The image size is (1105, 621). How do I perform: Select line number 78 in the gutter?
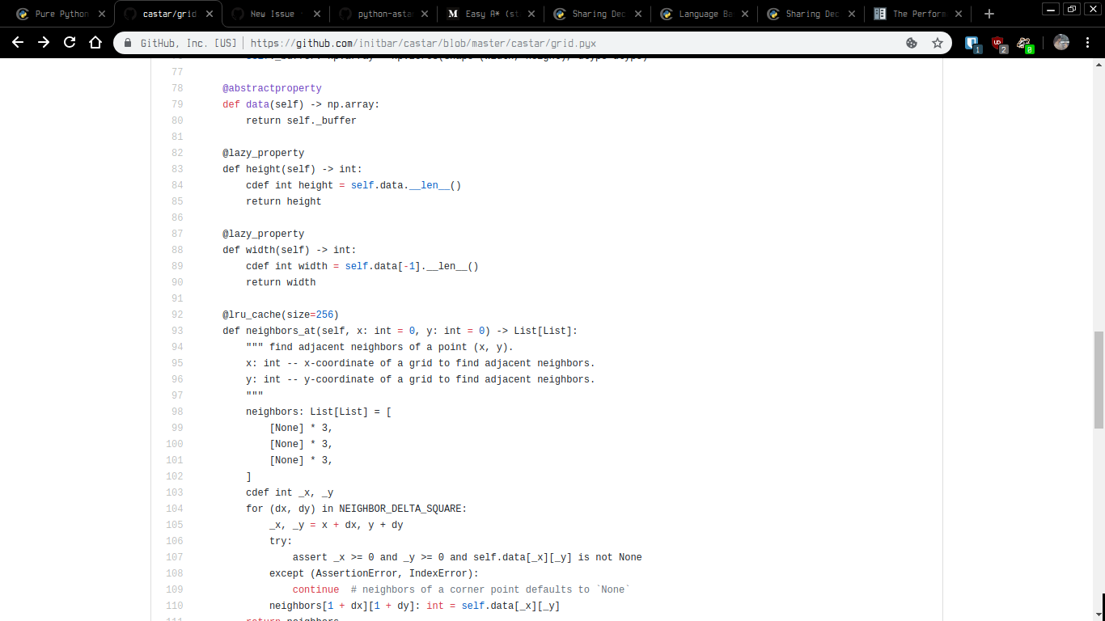177,87
